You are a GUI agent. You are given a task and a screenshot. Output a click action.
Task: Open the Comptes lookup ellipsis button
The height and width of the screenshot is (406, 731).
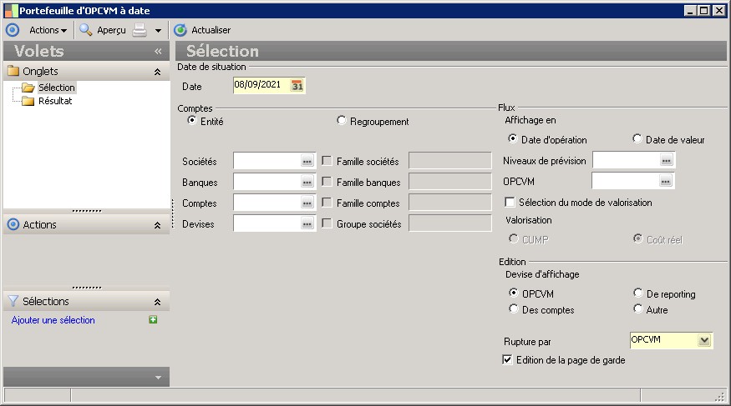(307, 203)
